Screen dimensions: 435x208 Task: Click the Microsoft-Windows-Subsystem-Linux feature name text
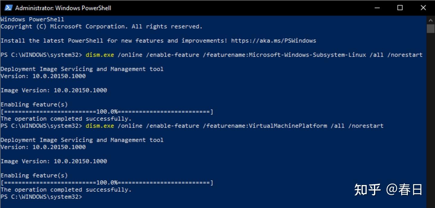[x=307, y=55]
